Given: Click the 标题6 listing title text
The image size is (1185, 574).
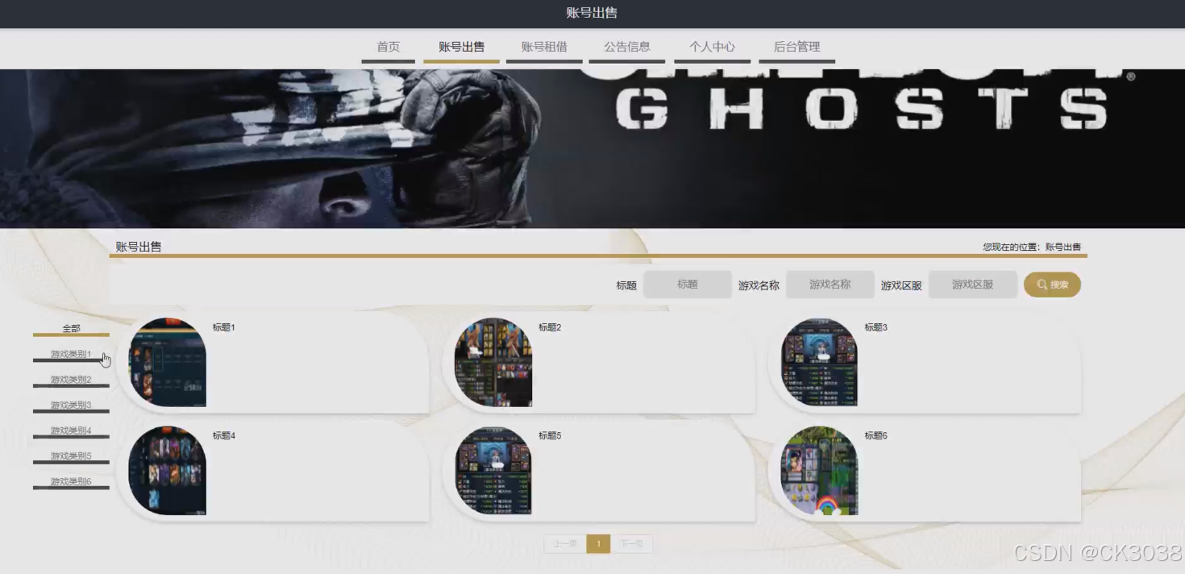Looking at the screenshot, I should coord(875,435).
